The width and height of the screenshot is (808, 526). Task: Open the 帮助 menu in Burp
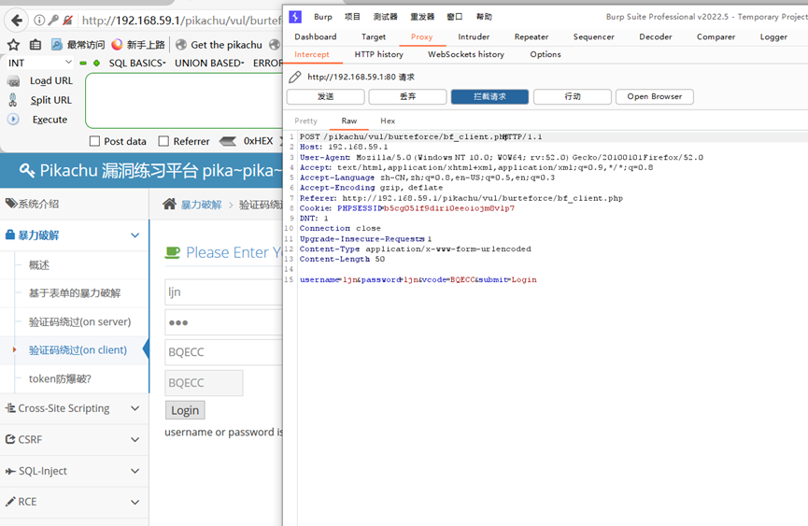click(x=484, y=17)
